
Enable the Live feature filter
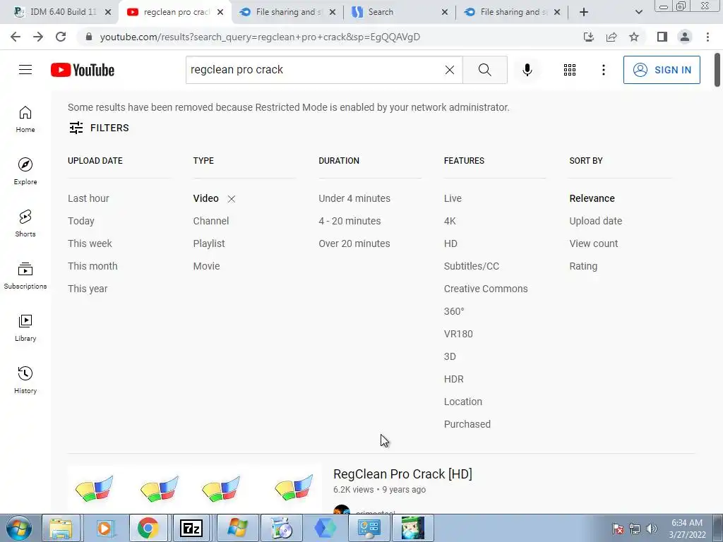(453, 198)
